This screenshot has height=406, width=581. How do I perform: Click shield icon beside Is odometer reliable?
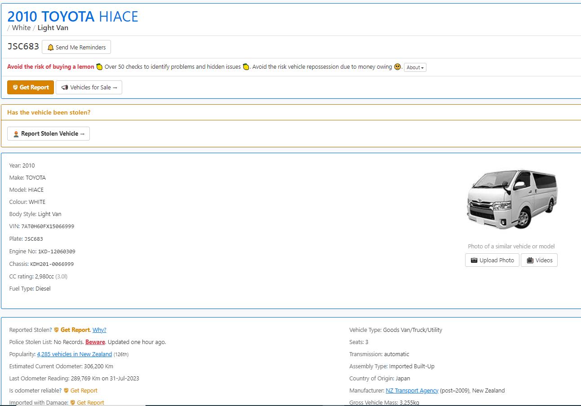pyautogui.click(x=66, y=391)
